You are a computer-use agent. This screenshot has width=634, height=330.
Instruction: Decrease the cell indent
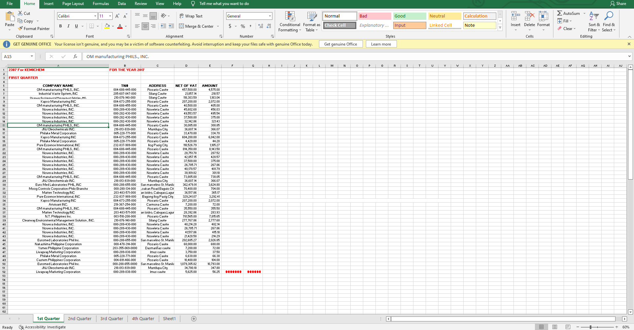click(163, 26)
